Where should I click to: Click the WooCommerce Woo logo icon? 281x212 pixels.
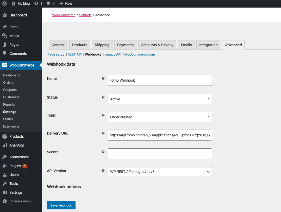(x=5, y=65)
